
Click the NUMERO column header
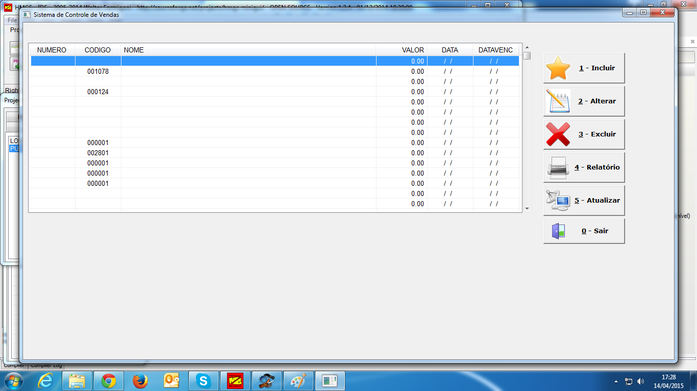[x=52, y=50]
